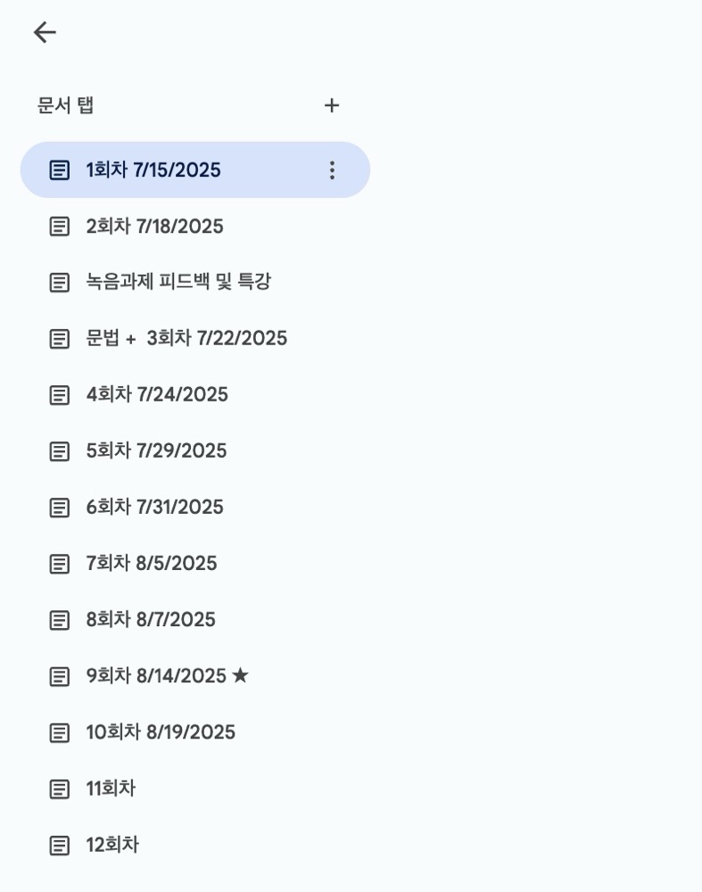Add a new document tab with plus icon
This screenshot has height=892, width=702.
click(x=332, y=105)
